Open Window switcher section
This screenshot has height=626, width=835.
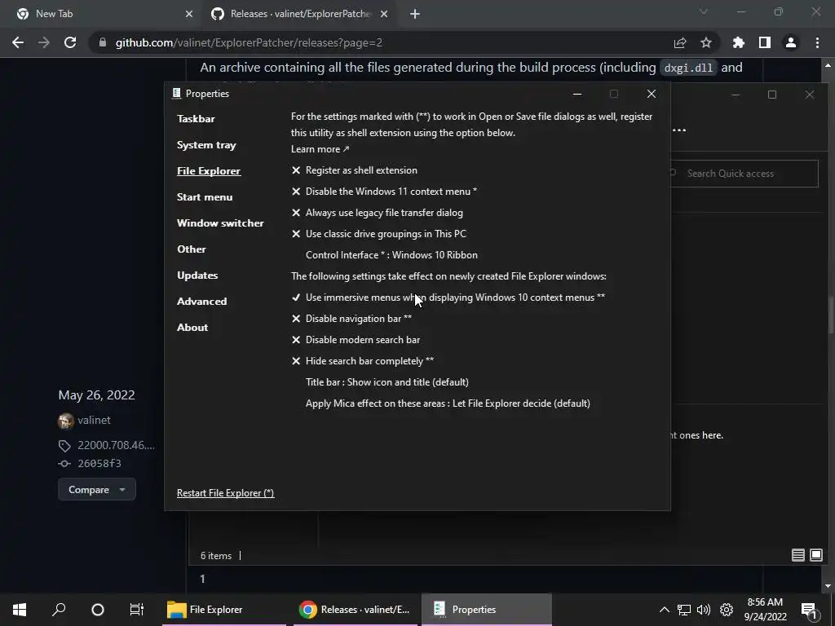220,223
